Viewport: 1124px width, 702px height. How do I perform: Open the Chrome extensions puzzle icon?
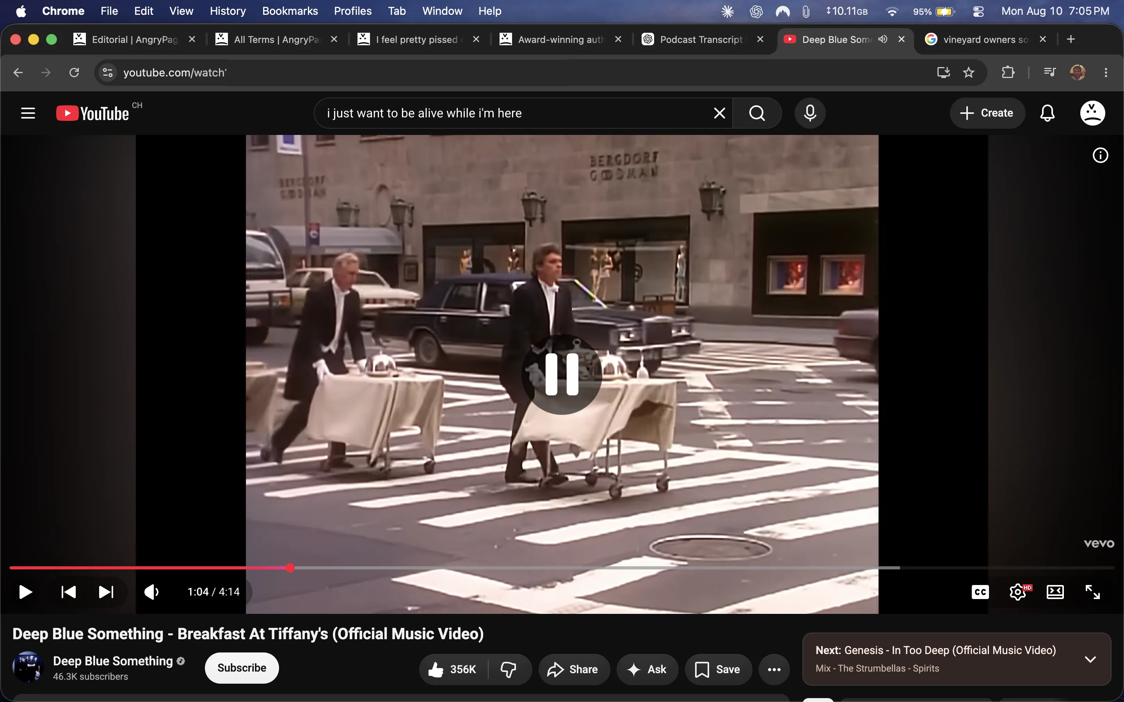(x=1008, y=73)
